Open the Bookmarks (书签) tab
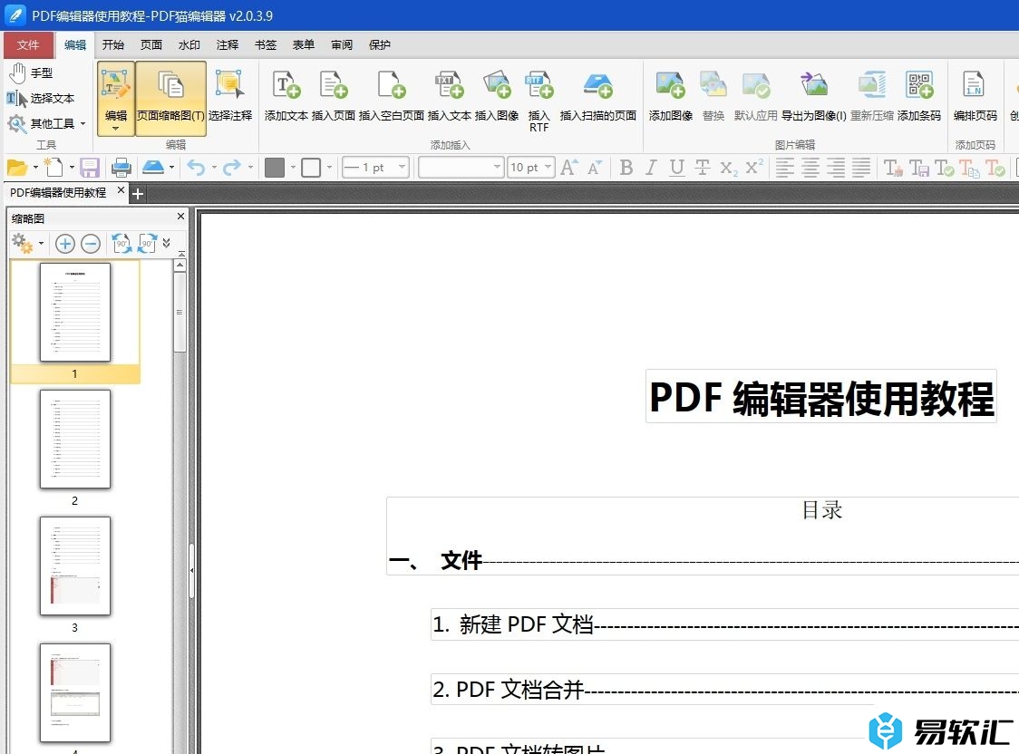The image size is (1019, 754). point(266,44)
